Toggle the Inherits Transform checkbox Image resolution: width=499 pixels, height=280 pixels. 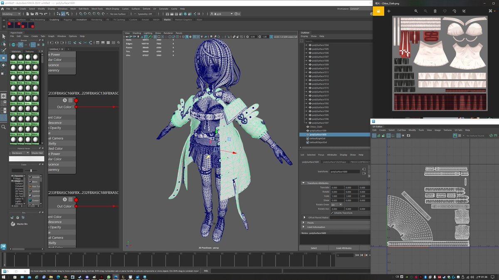coord(332,213)
